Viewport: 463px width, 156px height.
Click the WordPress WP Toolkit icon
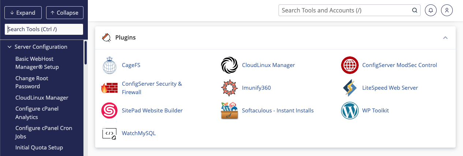click(x=350, y=111)
